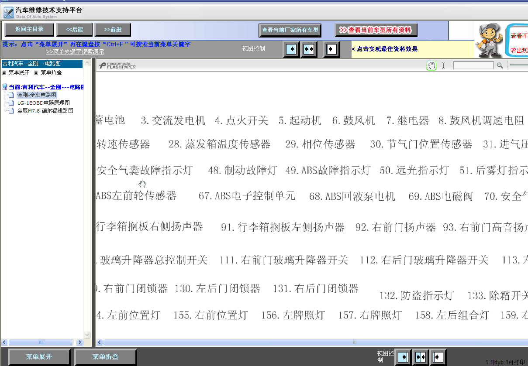528x366 pixels.
Task: Click bottom bar right-arrow view control icon
Action: click(404, 357)
